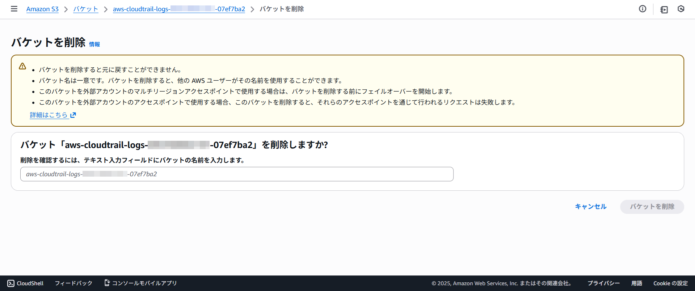Click the info circle icon in header

(643, 9)
